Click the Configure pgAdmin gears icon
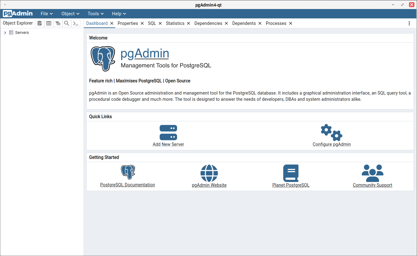The height and width of the screenshot is (256, 417). 332,133
